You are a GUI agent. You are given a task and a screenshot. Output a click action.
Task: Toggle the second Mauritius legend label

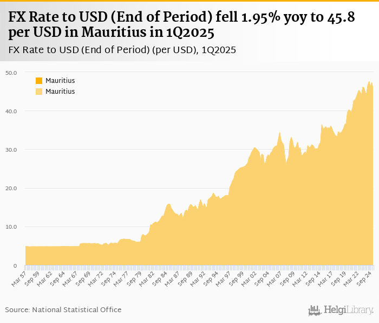60,92
